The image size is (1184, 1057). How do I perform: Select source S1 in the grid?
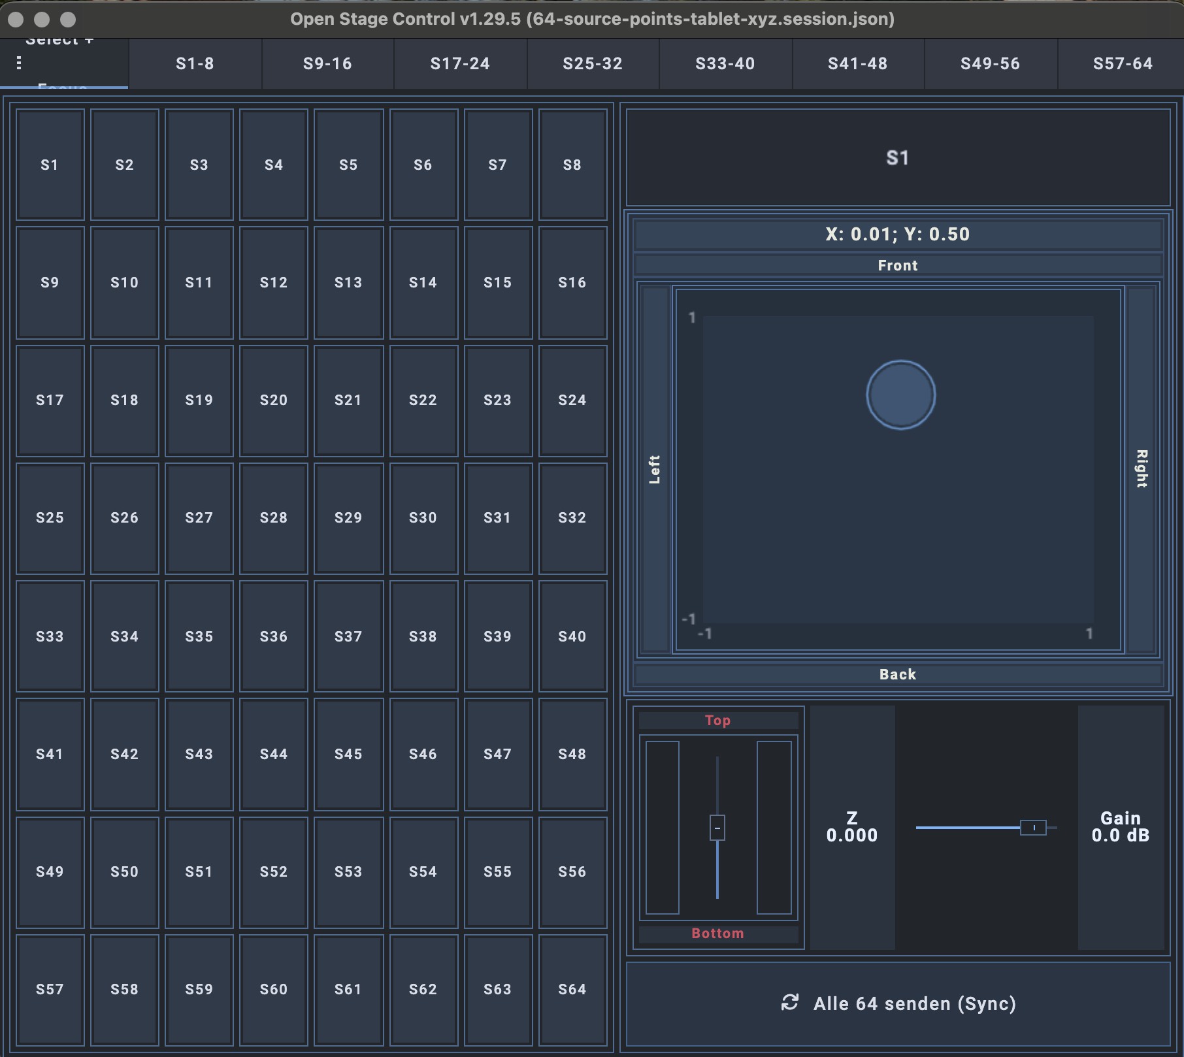click(50, 165)
